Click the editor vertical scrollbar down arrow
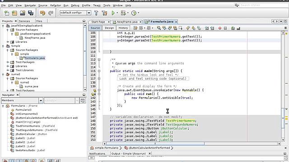Viewport: 289px width, 162px height. click(x=283, y=140)
